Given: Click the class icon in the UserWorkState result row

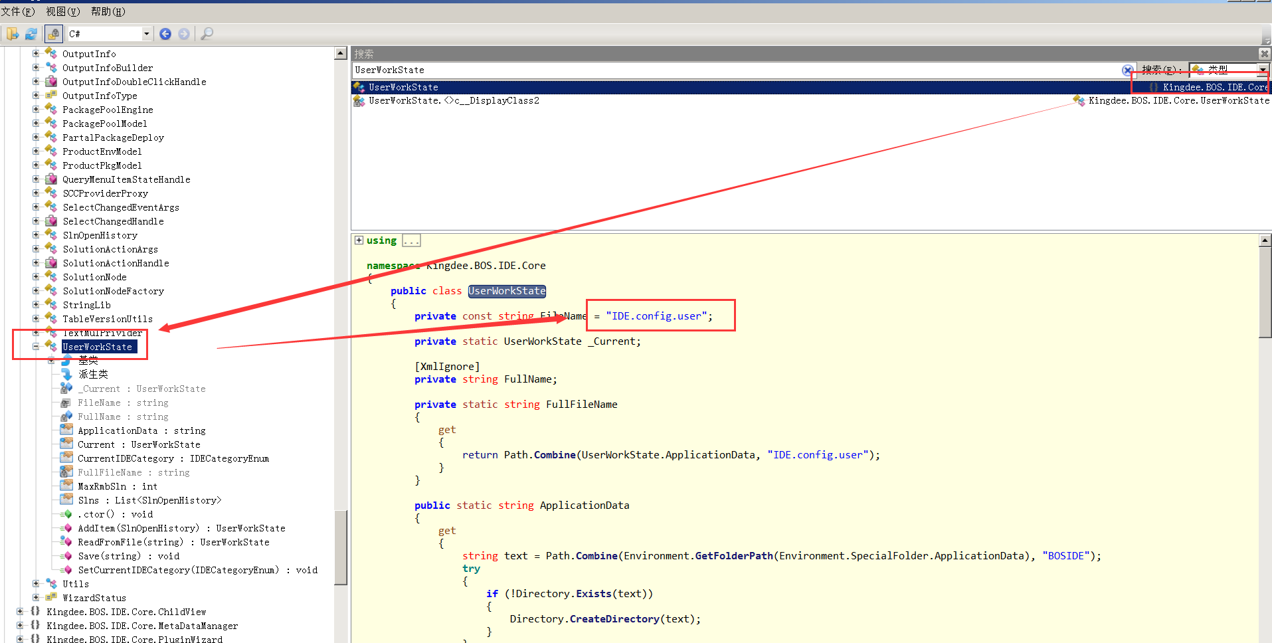Looking at the screenshot, I should [x=359, y=87].
